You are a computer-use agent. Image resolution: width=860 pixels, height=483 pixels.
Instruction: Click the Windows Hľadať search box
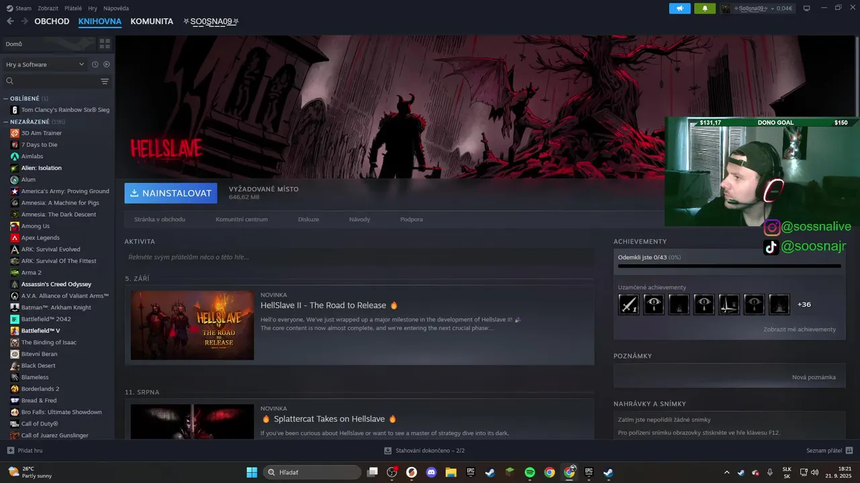312,472
